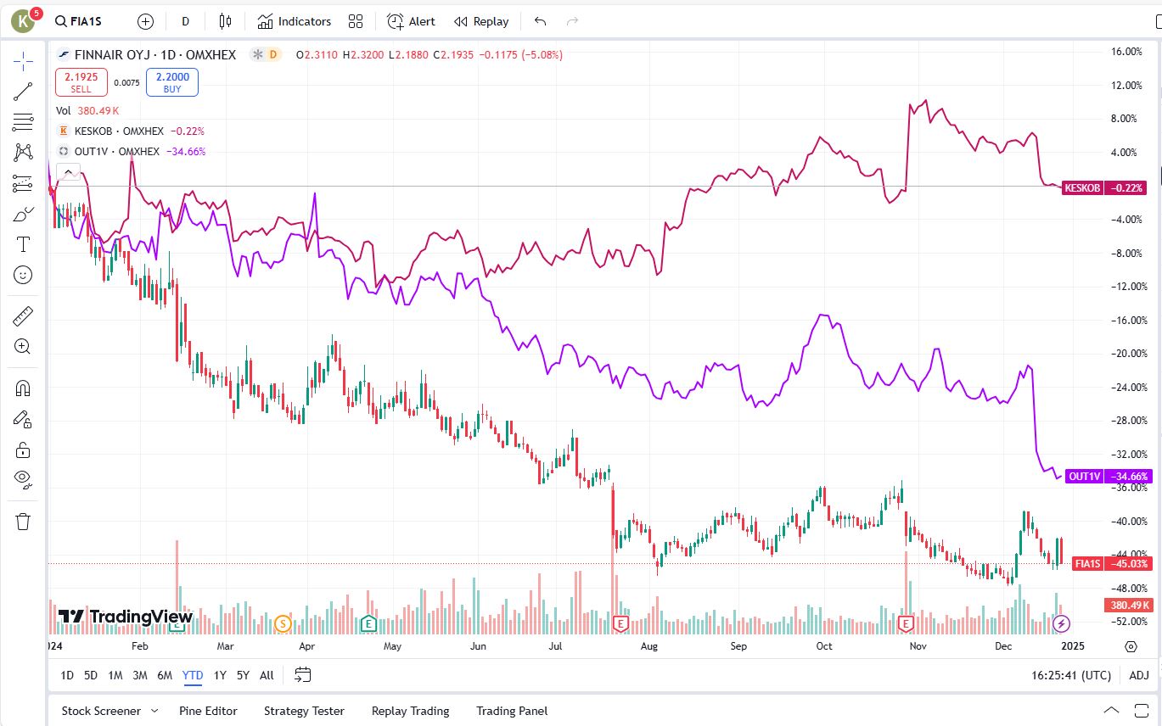Open the text annotation tool

[23, 245]
